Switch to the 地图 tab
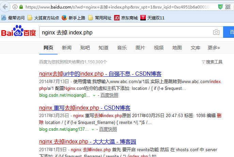The image size is (234, 157). point(177,48)
